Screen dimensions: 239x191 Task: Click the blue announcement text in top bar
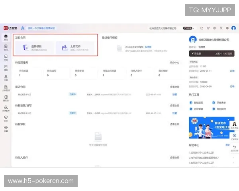pos(41,28)
